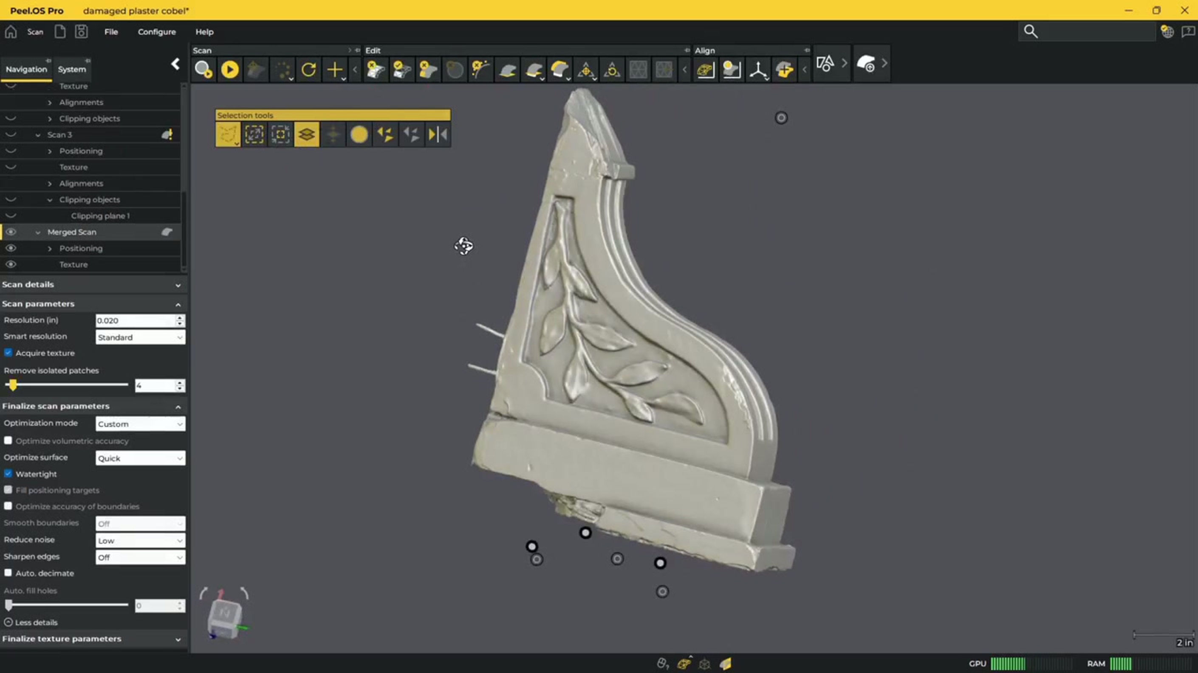Enable Fill positioning targets
The width and height of the screenshot is (1198, 673).
click(8, 490)
